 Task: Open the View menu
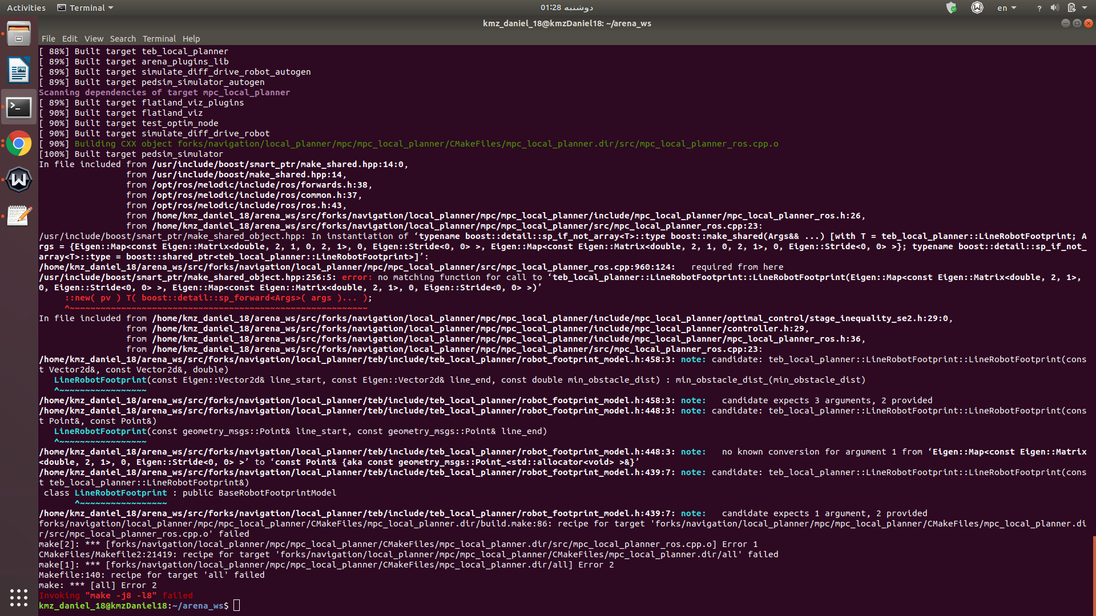94,39
